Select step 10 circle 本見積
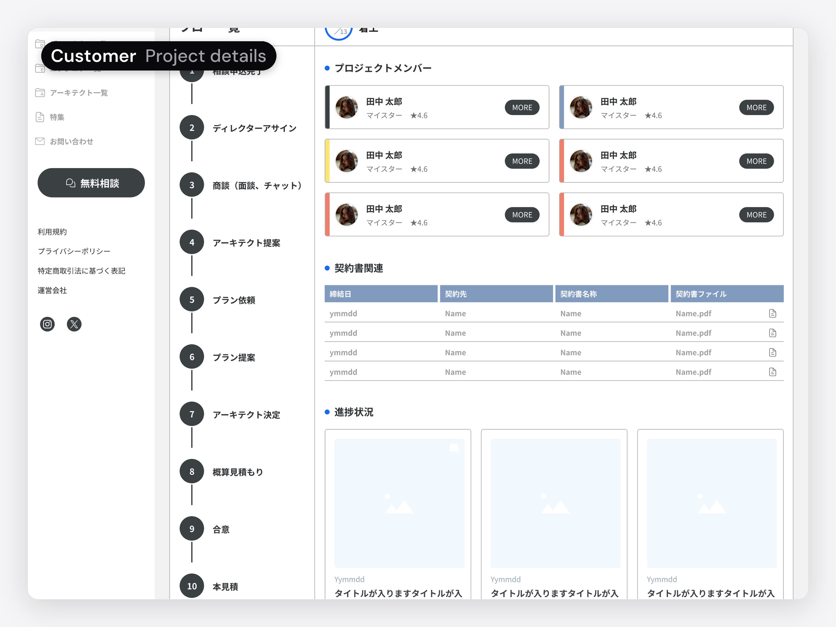 pos(192,586)
